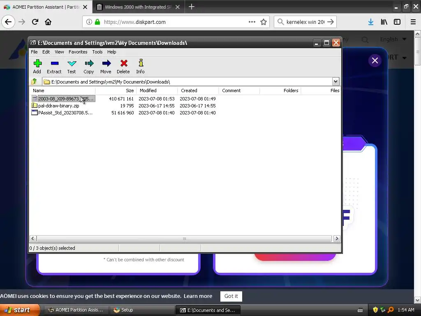Expand the 7-Zip address path dropdown

tap(335, 81)
